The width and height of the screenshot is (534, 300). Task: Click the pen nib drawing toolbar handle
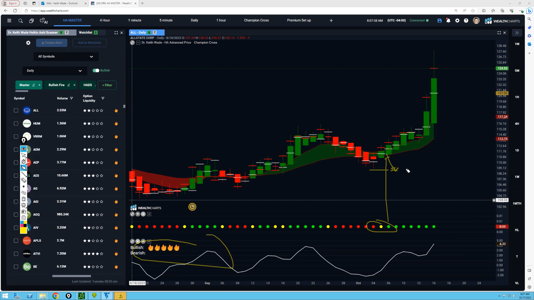[x=24, y=141]
